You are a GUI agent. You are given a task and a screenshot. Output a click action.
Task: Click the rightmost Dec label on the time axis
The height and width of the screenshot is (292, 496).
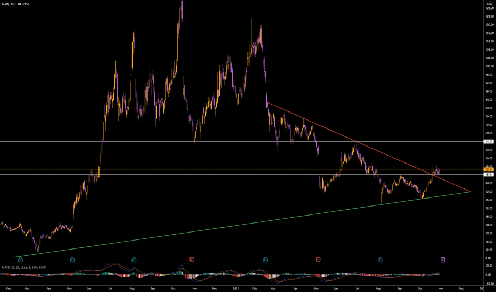click(461, 288)
